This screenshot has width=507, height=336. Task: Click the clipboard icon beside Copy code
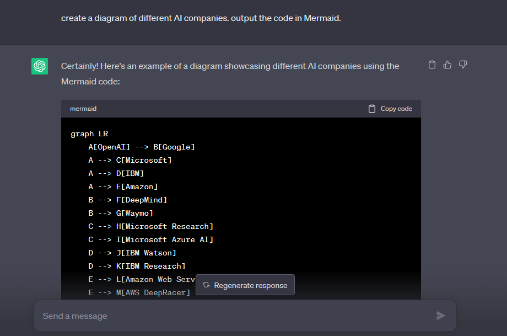pyautogui.click(x=373, y=109)
